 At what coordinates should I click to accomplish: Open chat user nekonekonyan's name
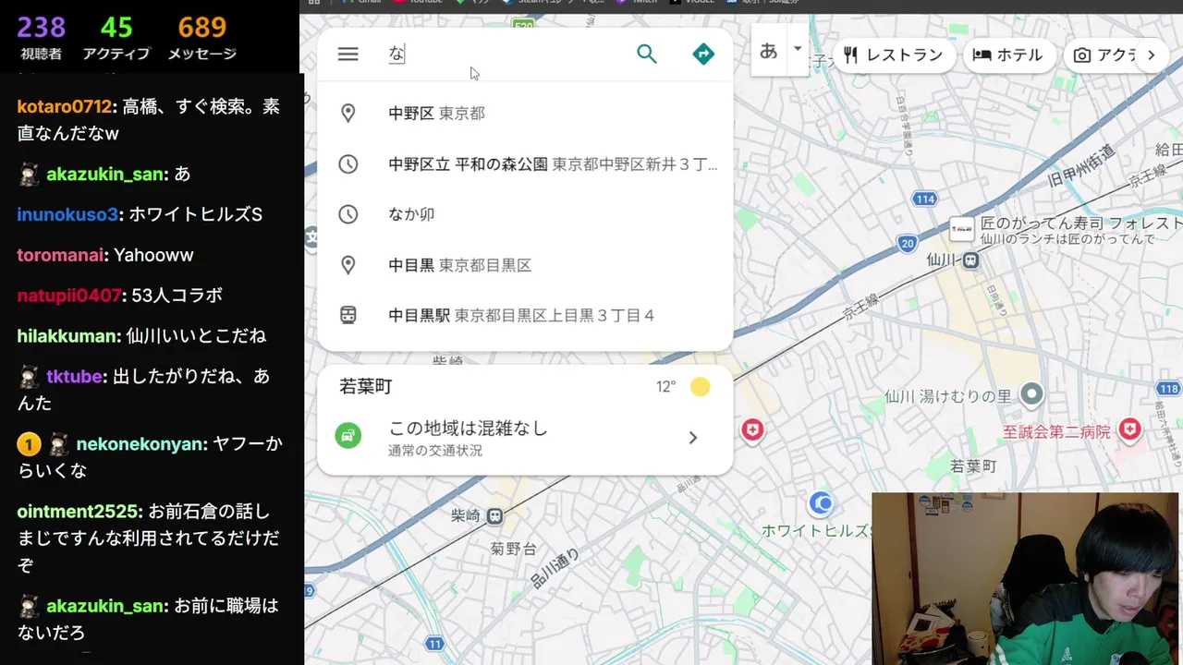click(x=140, y=444)
